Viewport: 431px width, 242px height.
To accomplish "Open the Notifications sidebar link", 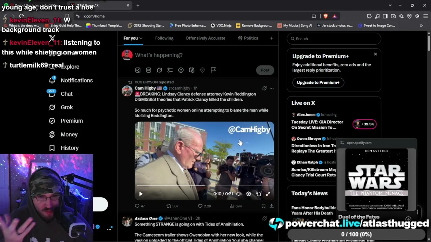I will pyautogui.click(x=70, y=80).
